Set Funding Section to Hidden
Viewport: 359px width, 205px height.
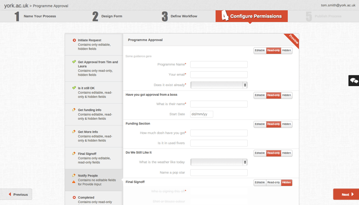[286, 124]
